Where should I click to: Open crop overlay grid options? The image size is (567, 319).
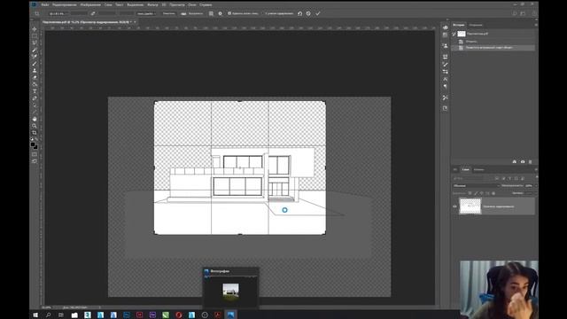(211, 13)
